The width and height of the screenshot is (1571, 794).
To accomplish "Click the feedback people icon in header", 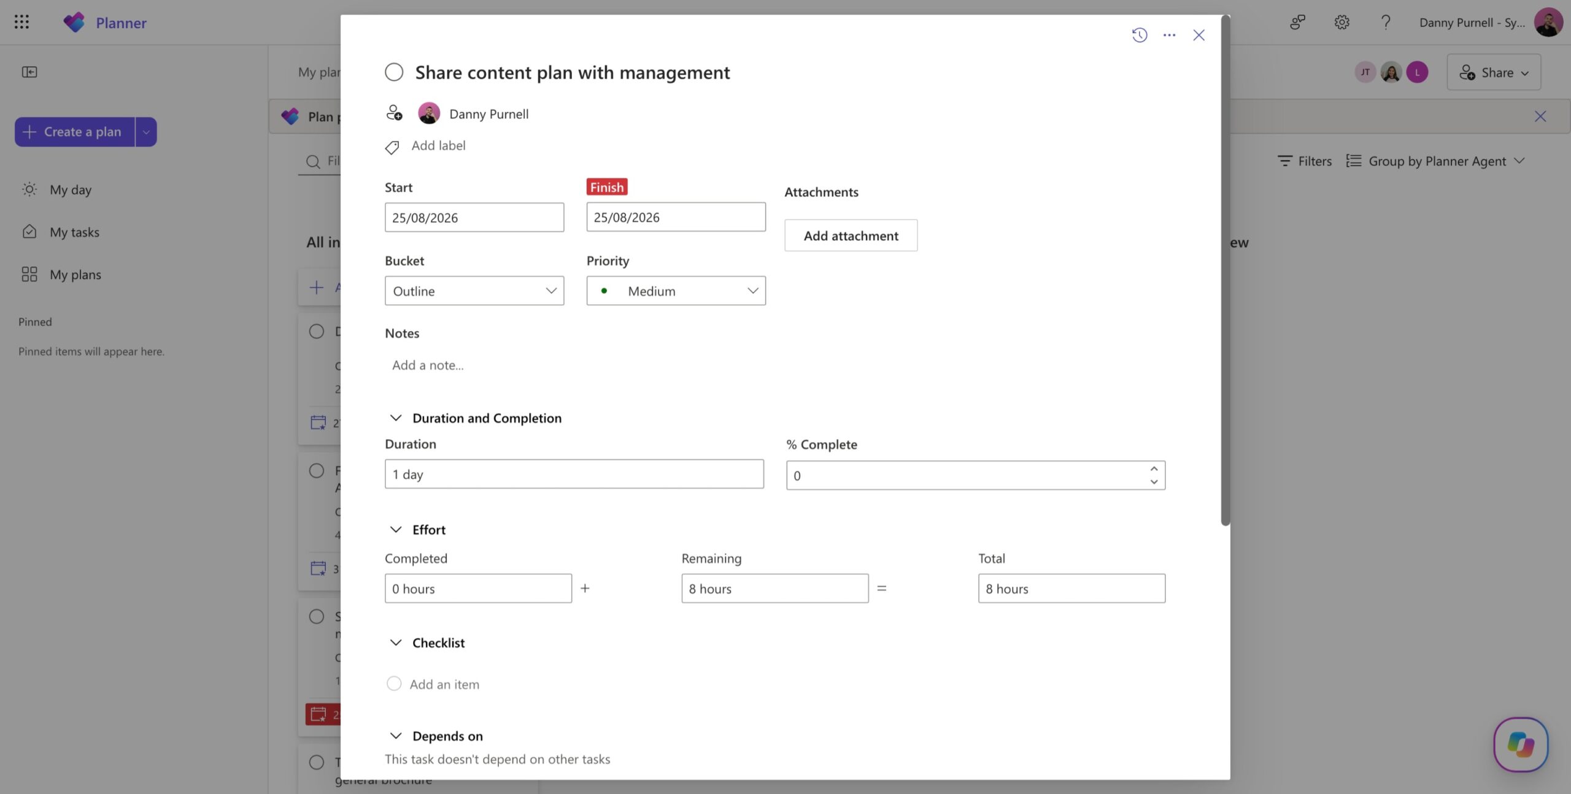I will tap(1297, 22).
